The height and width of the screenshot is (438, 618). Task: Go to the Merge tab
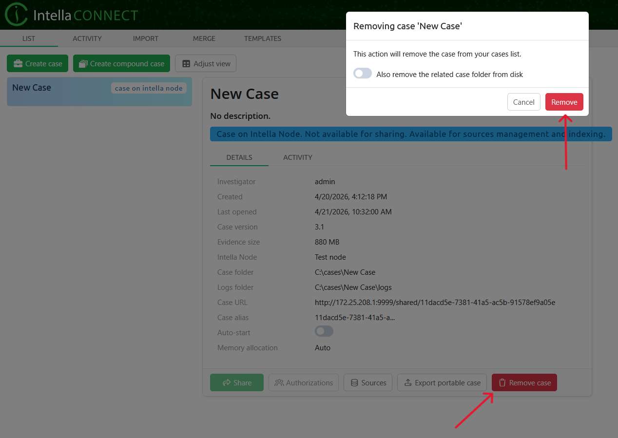[204, 38]
